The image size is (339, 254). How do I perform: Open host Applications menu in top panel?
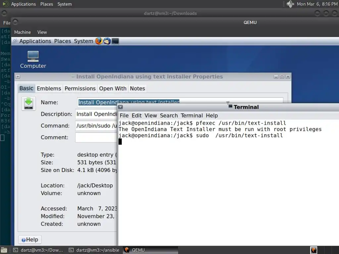click(x=24, y=4)
